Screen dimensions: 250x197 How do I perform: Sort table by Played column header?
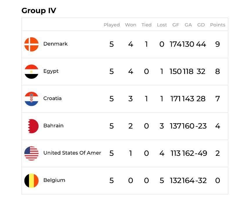pos(112,25)
